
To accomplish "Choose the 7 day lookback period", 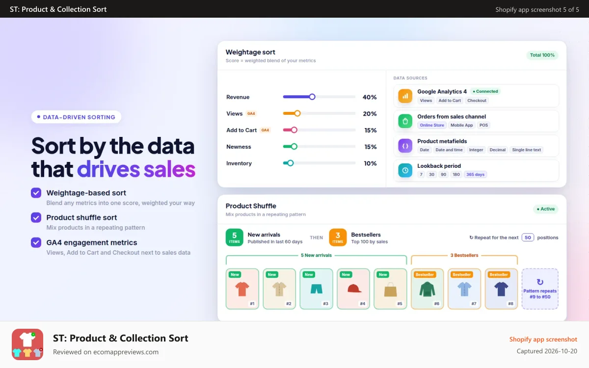I will click(x=421, y=175).
